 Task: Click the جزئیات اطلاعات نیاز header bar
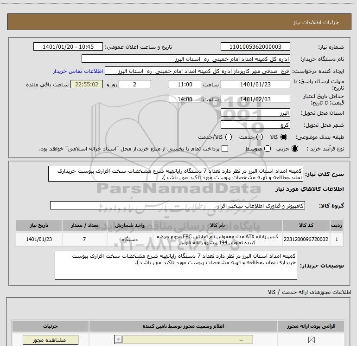(x=179, y=22)
